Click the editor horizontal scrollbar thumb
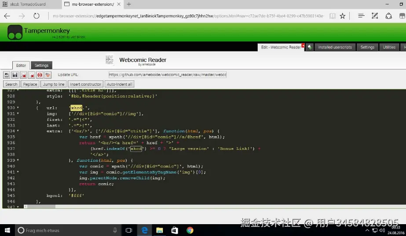 click(x=41, y=207)
